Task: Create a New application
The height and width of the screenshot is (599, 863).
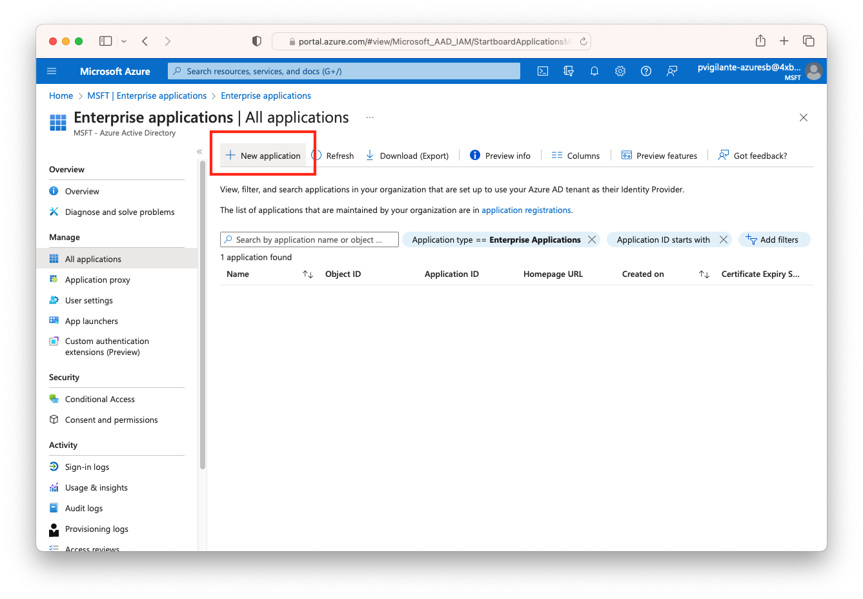Action: pos(263,156)
